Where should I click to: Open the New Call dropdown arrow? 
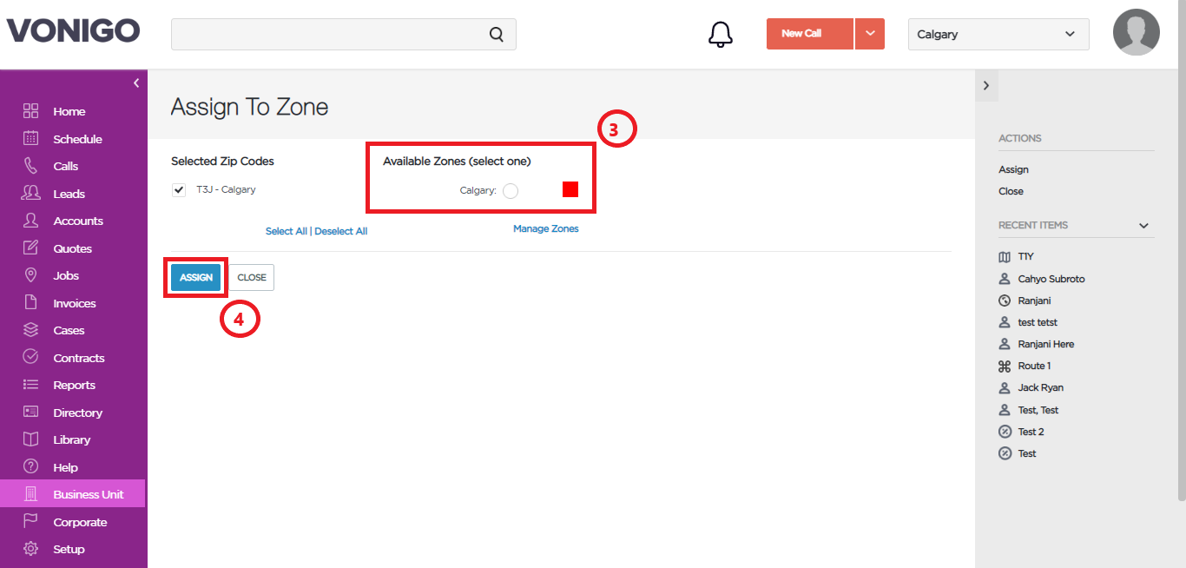click(x=870, y=34)
